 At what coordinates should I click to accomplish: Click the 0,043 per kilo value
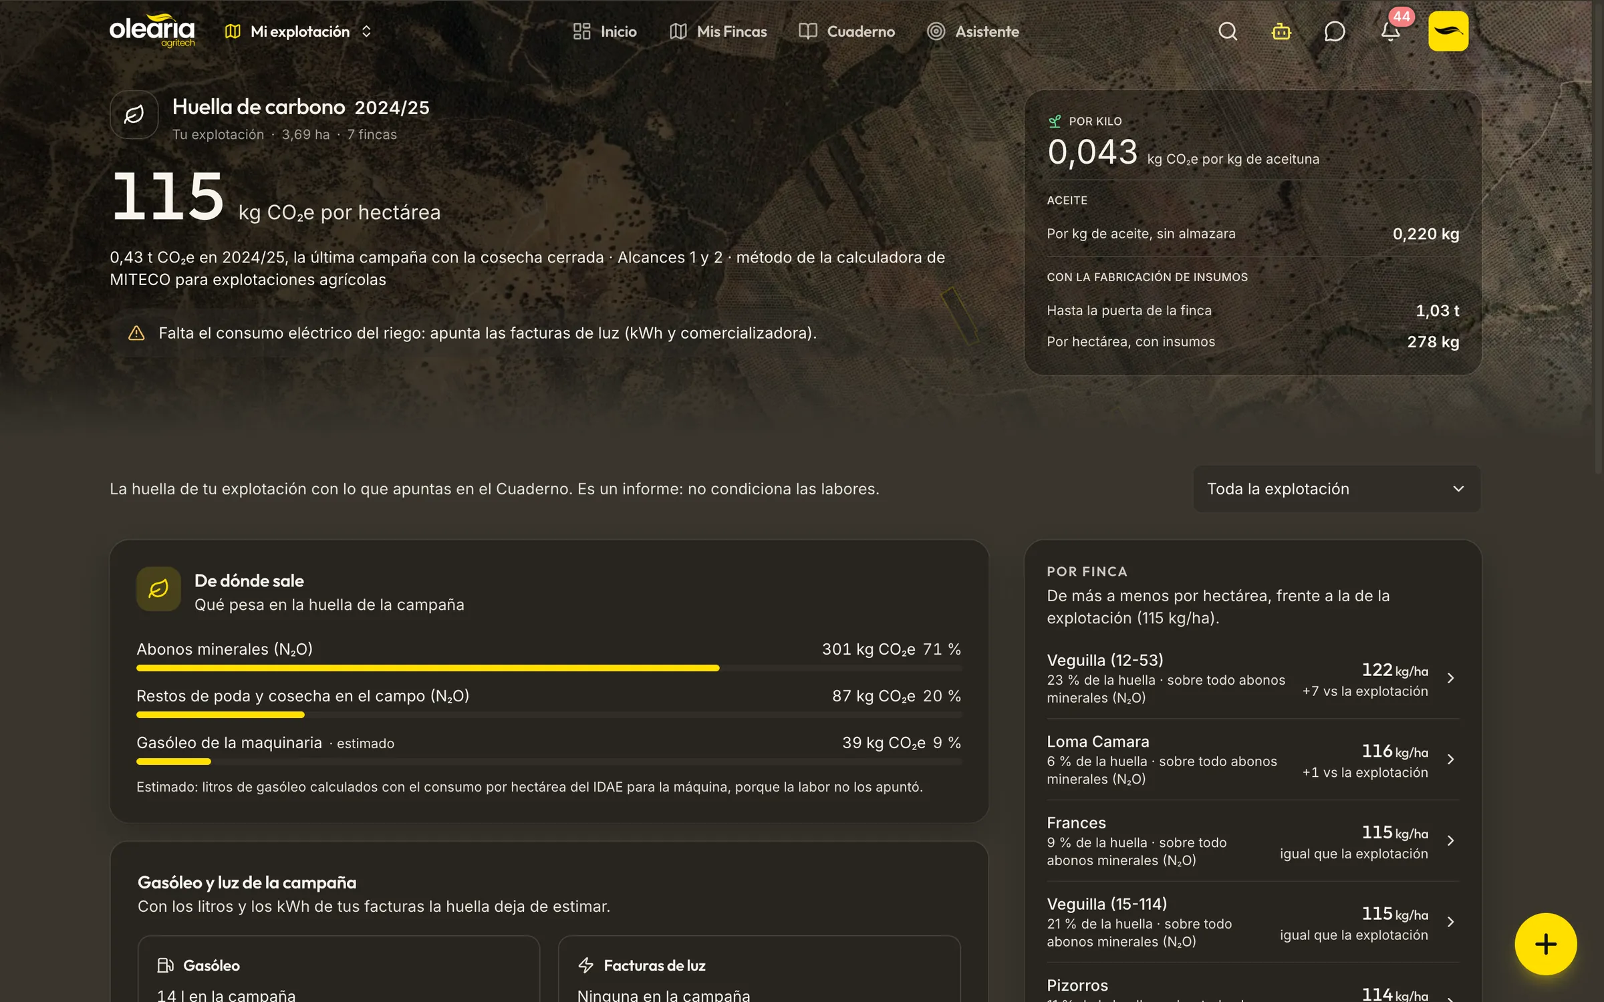(x=1092, y=152)
